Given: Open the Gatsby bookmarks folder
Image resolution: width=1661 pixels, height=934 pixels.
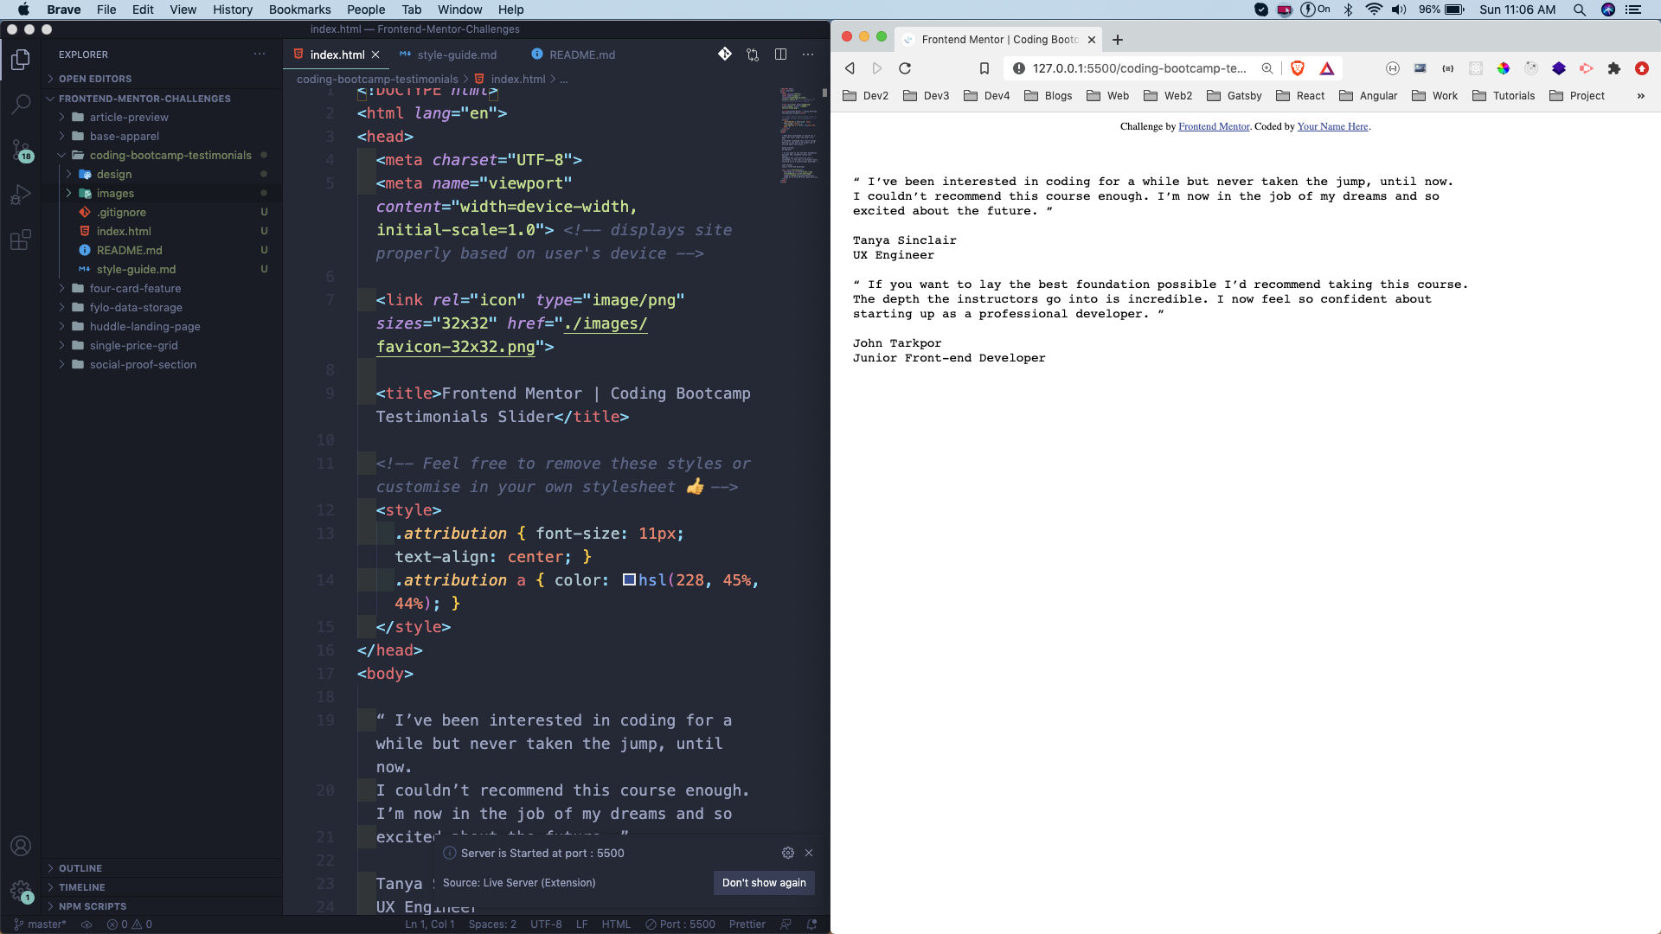Looking at the screenshot, I should (x=1235, y=96).
